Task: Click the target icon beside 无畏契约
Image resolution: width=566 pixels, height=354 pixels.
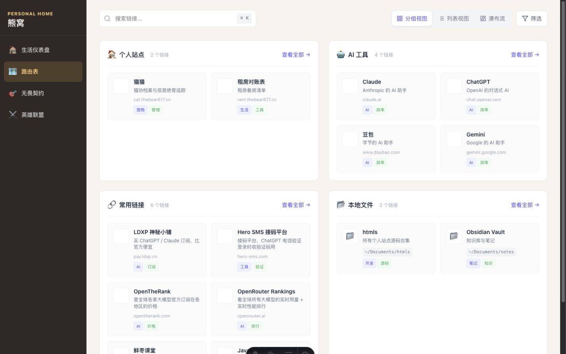Action: point(13,93)
